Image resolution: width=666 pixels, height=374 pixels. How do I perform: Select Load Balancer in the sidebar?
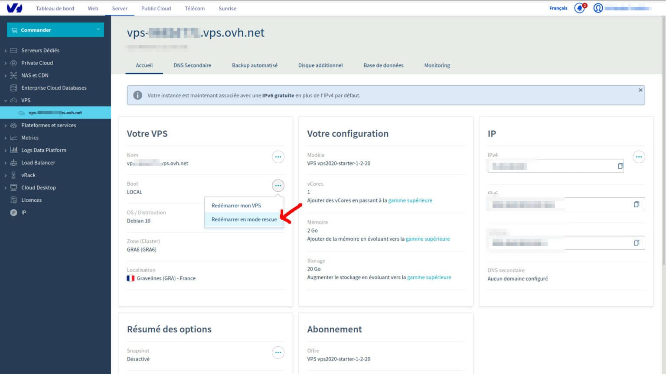point(38,162)
